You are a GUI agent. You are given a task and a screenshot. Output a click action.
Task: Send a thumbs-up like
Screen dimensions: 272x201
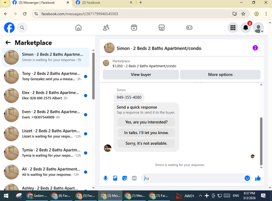click(x=258, y=178)
